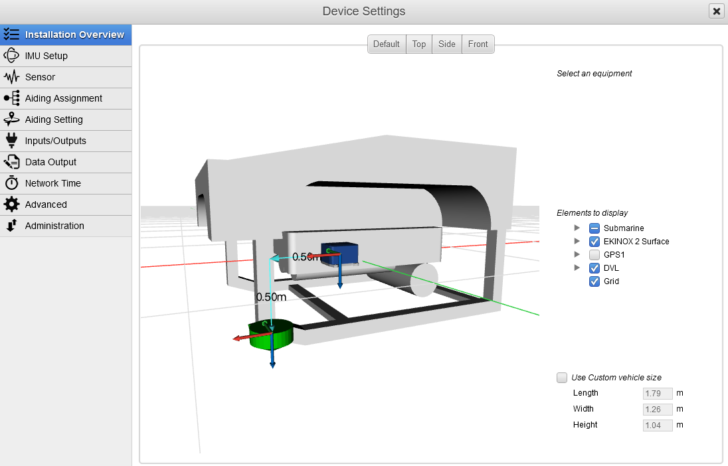728x466 pixels.
Task: Click the IMU Setup sidebar icon
Action: (x=11, y=56)
